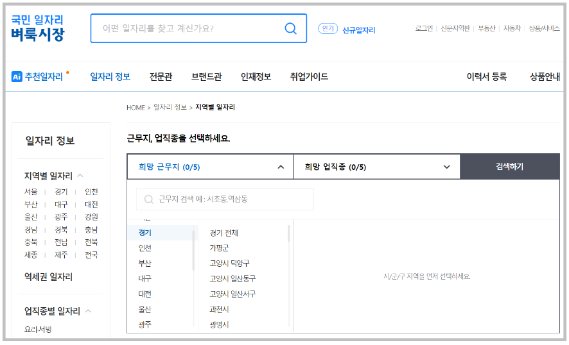Collapse the 지역별 일자리 sidebar section
The height and width of the screenshot is (345, 569).
coord(80,176)
